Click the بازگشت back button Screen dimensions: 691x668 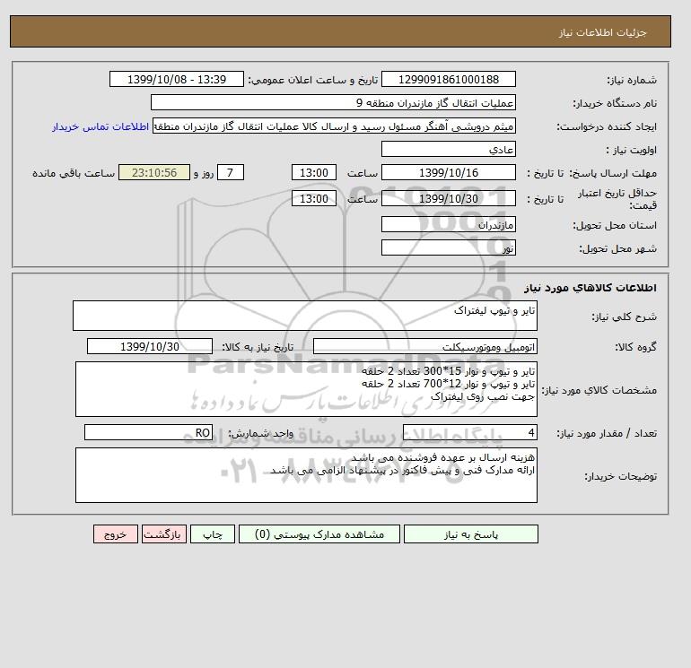164,534
